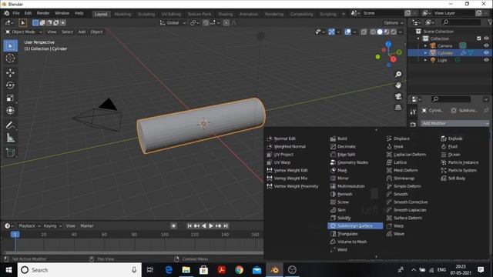Hide Cylinder with eye icon
This screenshot has width=493, height=277.
(x=486, y=53)
